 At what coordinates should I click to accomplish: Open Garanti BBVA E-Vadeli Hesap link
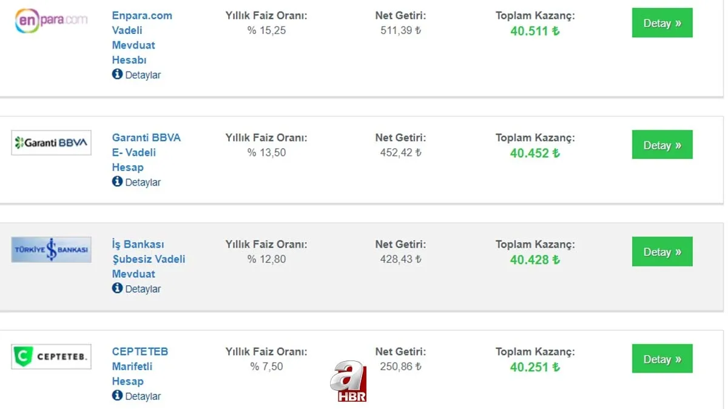pyautogui.click(x=146, y=152)
